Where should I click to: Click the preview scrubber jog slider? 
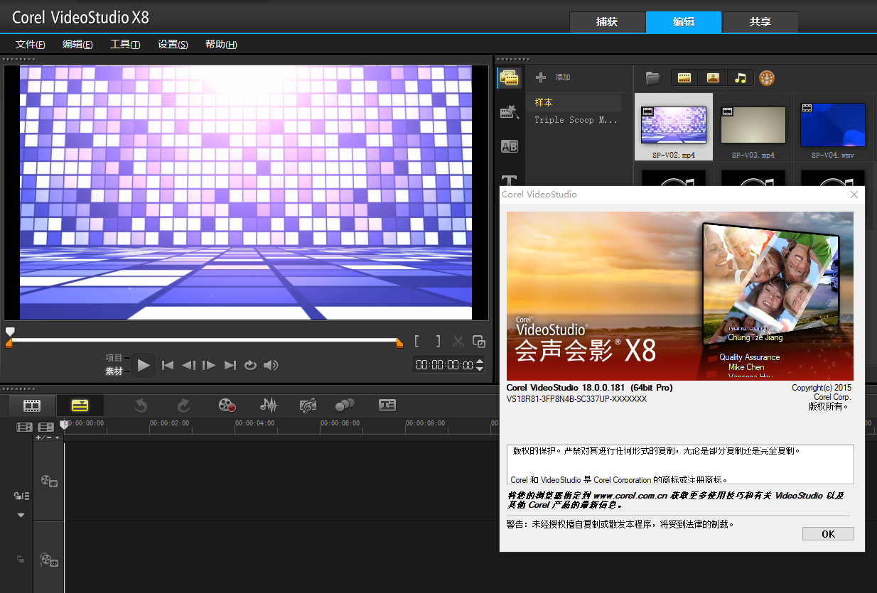click(x=10, y=332)
